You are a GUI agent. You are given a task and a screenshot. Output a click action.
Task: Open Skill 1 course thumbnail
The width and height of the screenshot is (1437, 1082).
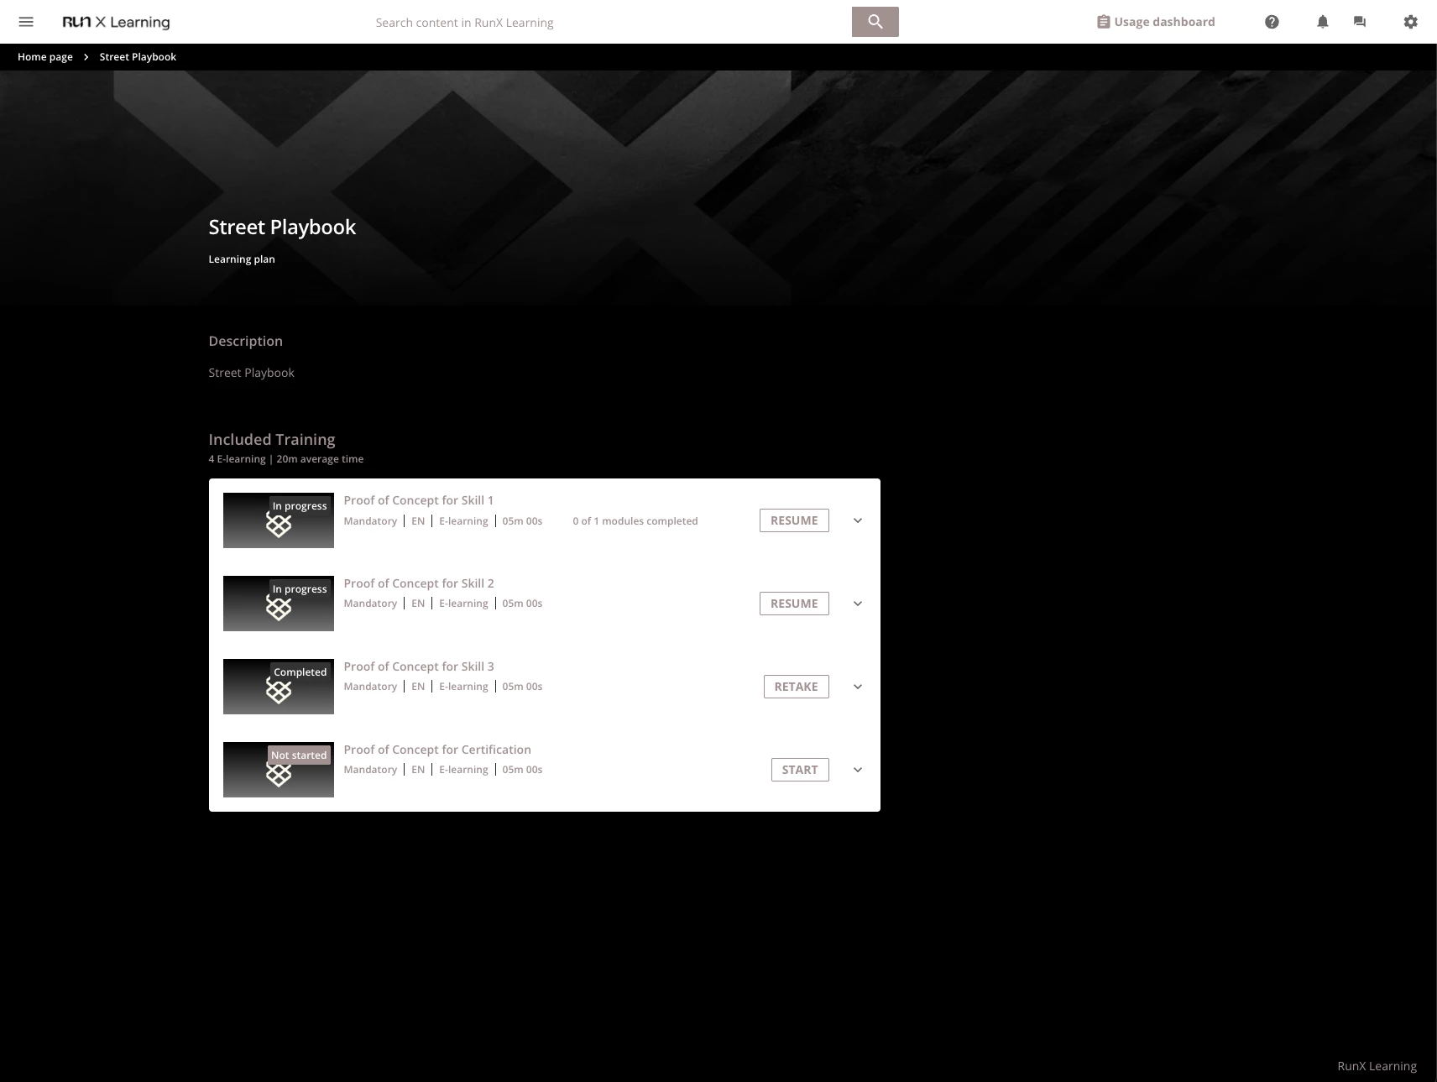[x=279, y=520]
